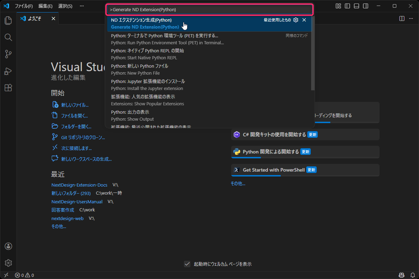Select Python: New Python File command
The height and width of the screenshot is (279, 419).
[x=209, y=69]
